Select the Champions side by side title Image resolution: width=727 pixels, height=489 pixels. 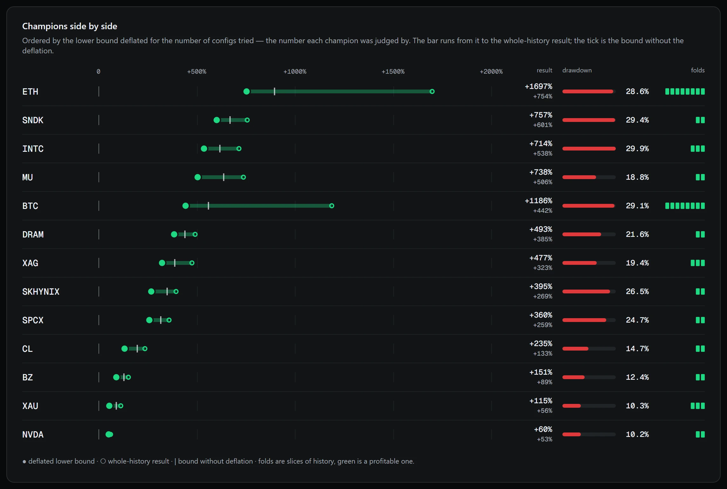click(x=70, y=26)
